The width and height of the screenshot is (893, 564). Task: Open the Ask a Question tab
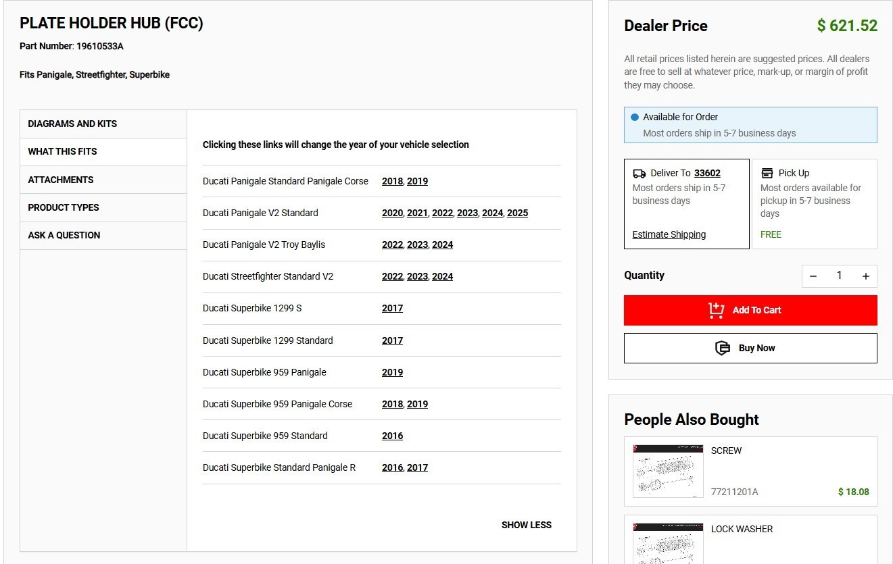(x=103, y=235)
